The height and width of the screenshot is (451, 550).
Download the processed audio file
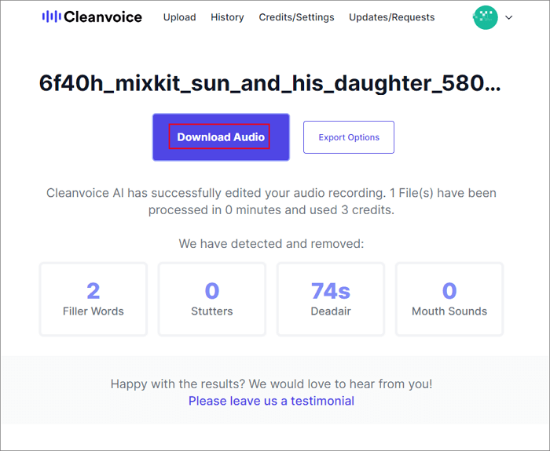[221, 137]
